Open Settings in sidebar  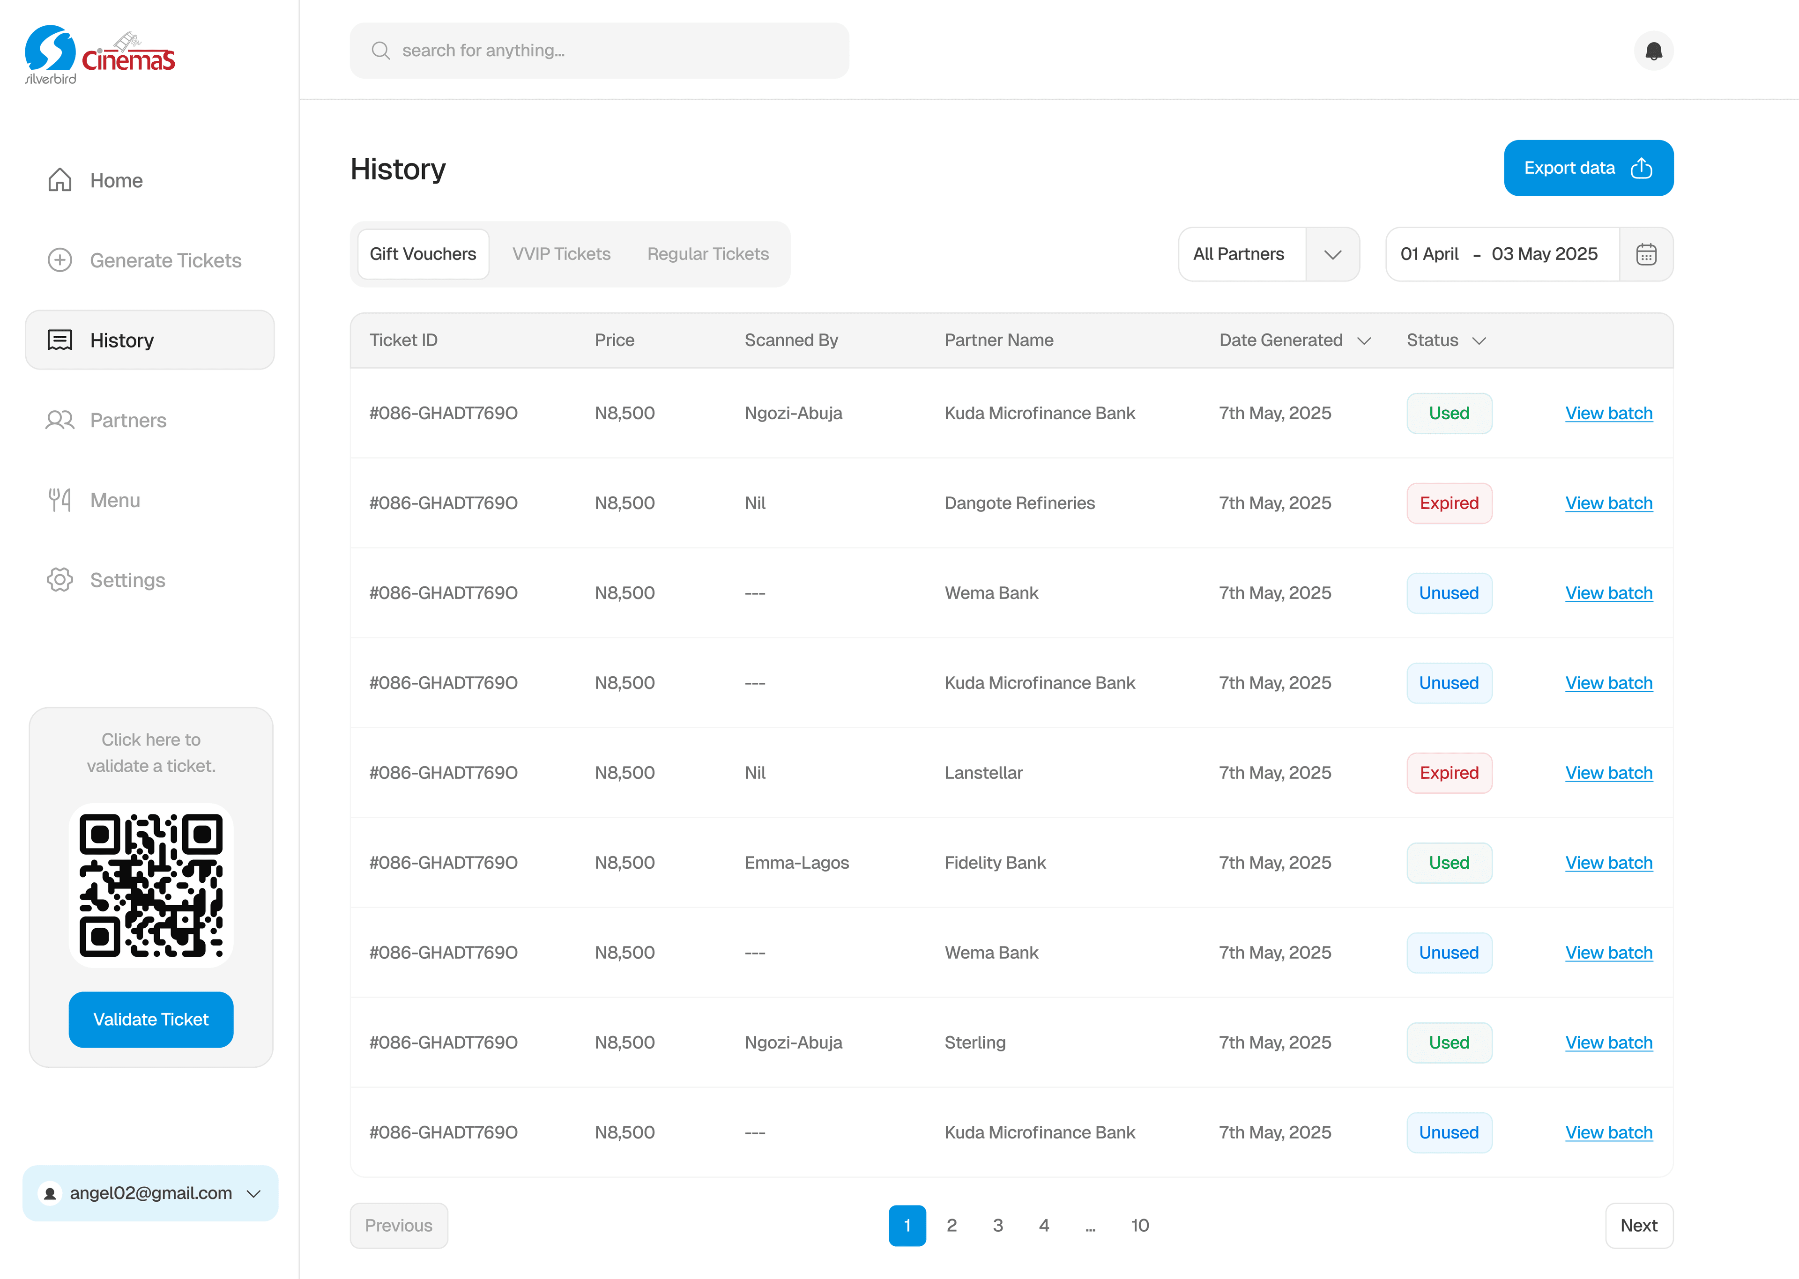point(149,580)
